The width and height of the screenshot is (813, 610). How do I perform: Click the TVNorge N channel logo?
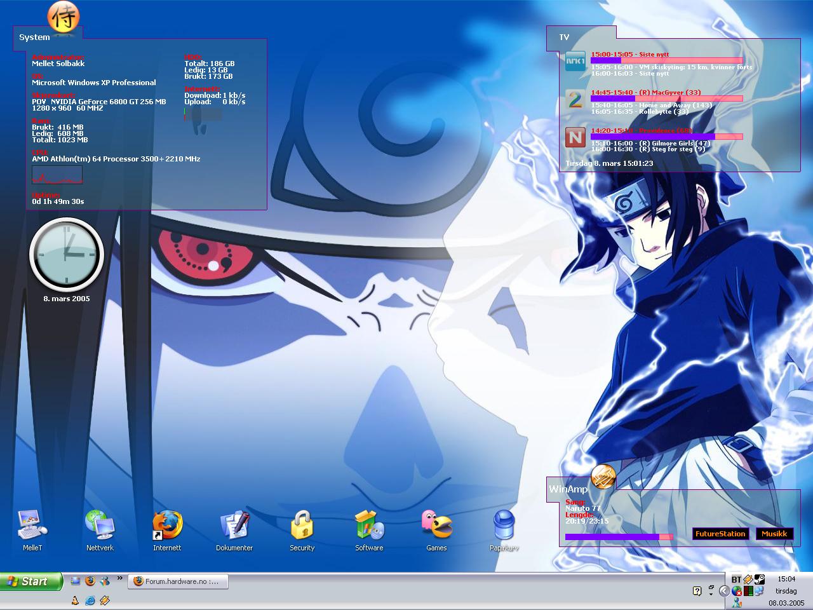coord(575,137)
